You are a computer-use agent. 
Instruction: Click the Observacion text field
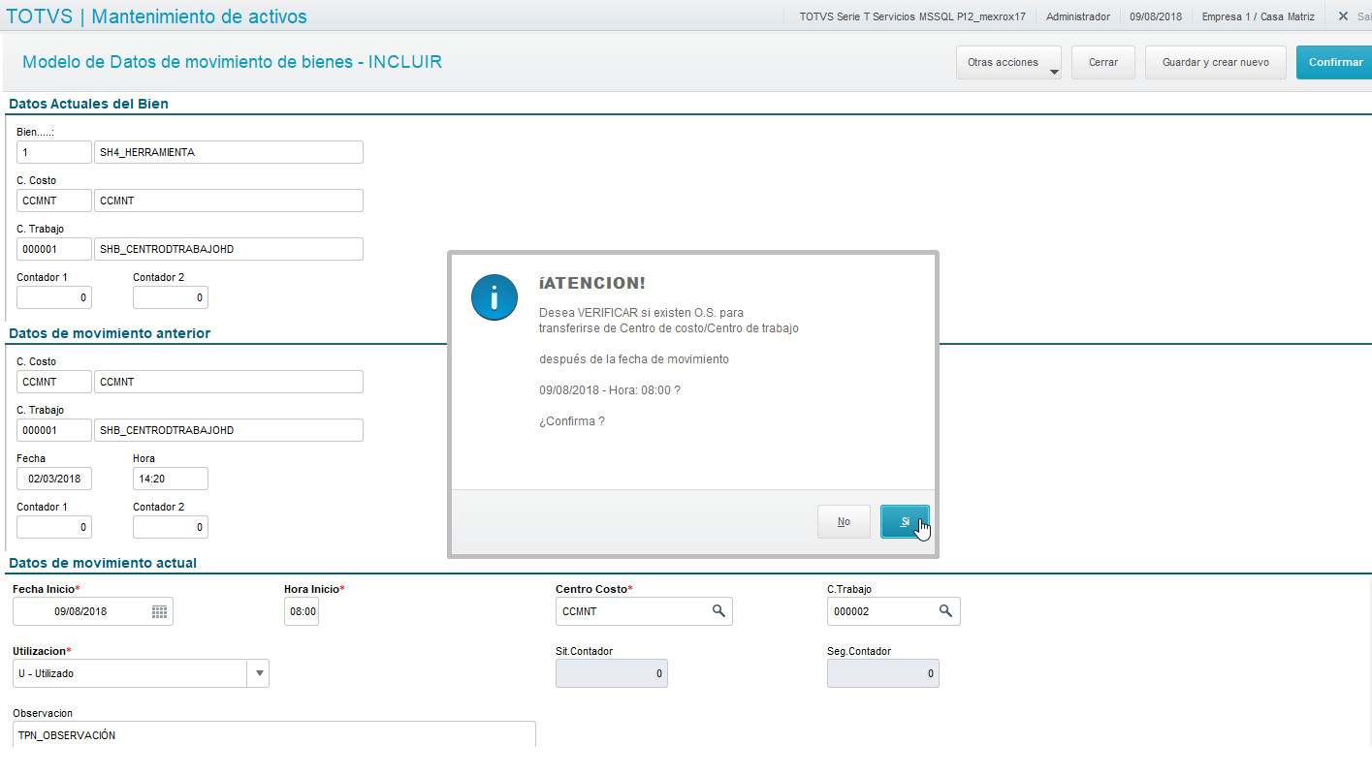tap(274, 735)
